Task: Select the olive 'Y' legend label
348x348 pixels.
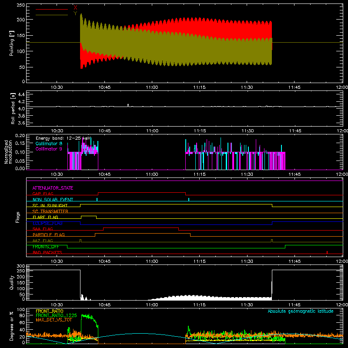Action: (75, 13)
